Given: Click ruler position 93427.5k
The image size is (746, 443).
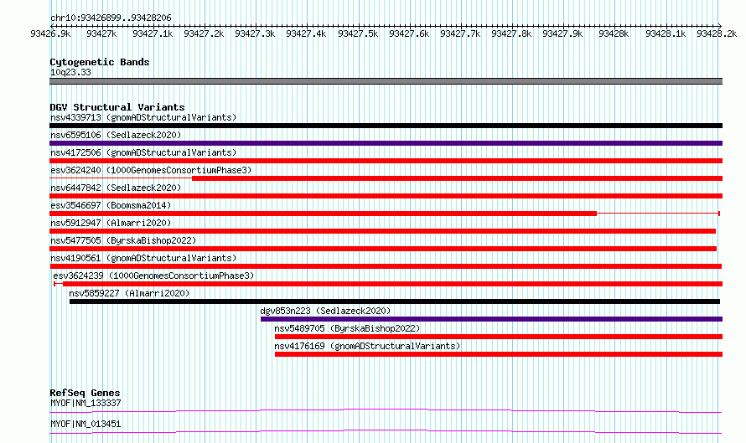Looking at the screenshot, I should 358,33.
